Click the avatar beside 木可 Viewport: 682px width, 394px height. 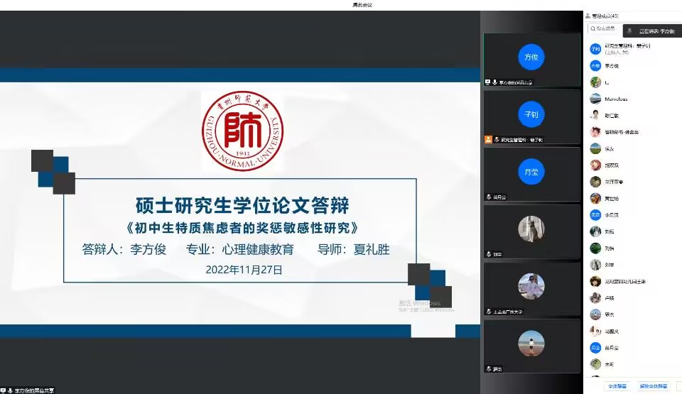(595, 364)
